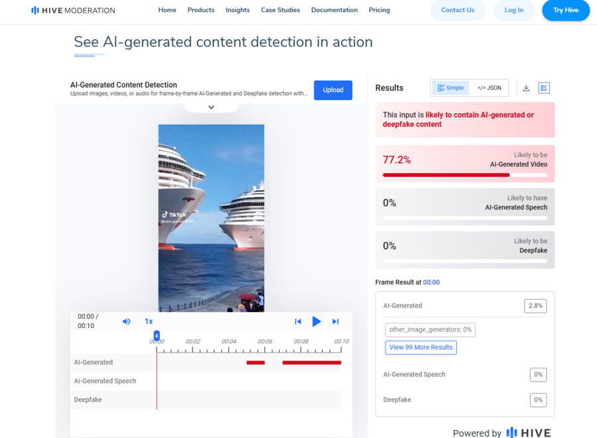
Task: Open the Insights menu
Action: 237,10
